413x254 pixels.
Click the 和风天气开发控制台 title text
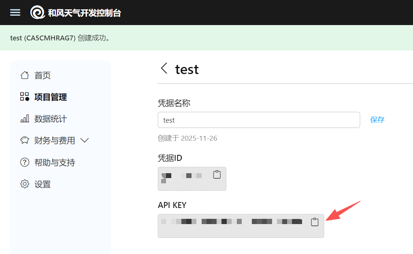coord(85,13)
